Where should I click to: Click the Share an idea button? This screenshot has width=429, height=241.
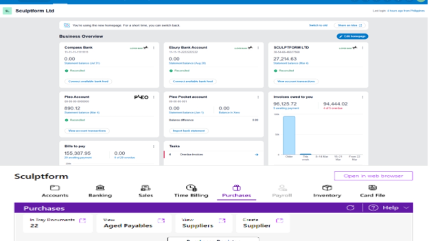pos(350,25)
